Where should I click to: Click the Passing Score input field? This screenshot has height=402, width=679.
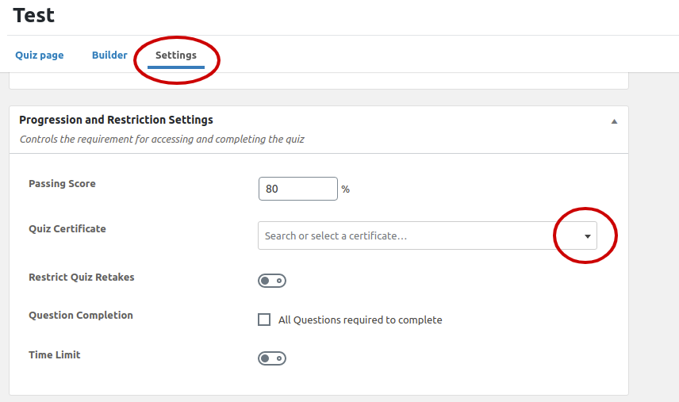[x=298, y=189]
